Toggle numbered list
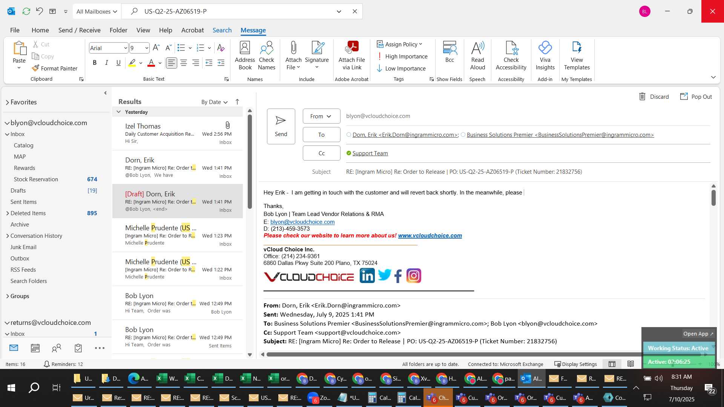 (201, 47)
